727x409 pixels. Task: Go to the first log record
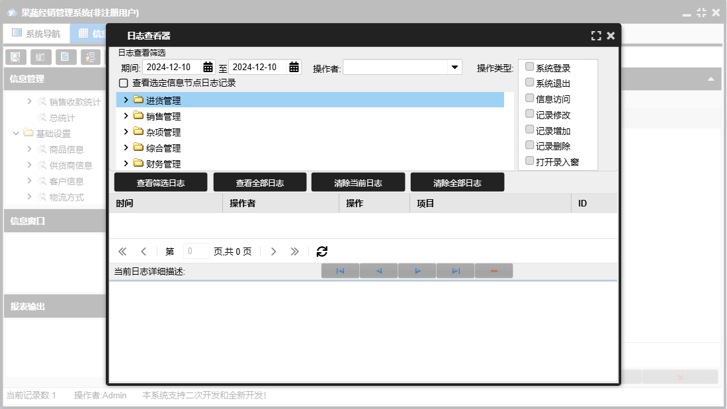(340, 271)
